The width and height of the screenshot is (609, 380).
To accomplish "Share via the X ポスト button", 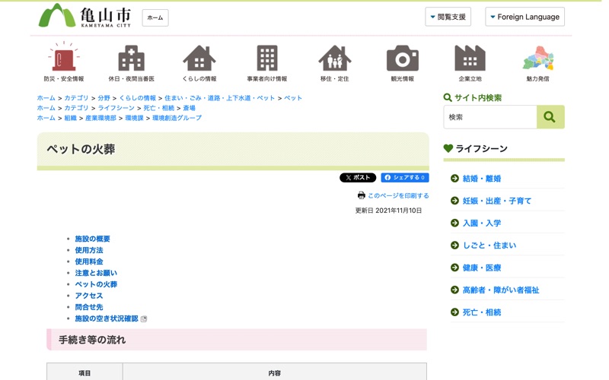I will (358, 178).
